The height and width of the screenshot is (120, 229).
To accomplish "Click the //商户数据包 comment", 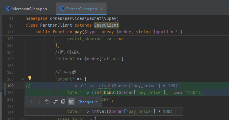I will tap(67, 52).
